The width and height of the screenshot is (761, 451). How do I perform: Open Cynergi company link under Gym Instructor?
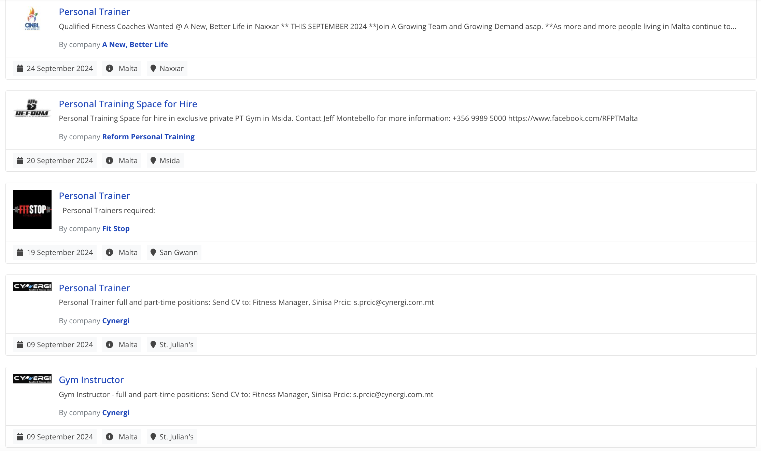(116, 412)
